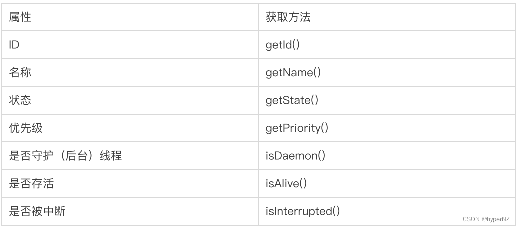517x227 pixels.
Task: Click the (后台) parenthetical text
Action: click(x=76, y=156)
